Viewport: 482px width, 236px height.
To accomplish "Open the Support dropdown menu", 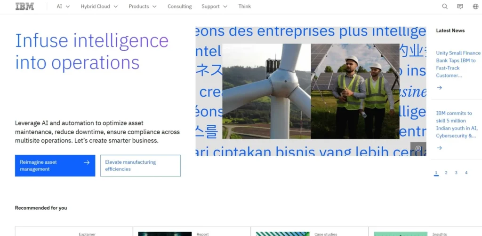I will point(215,7).
